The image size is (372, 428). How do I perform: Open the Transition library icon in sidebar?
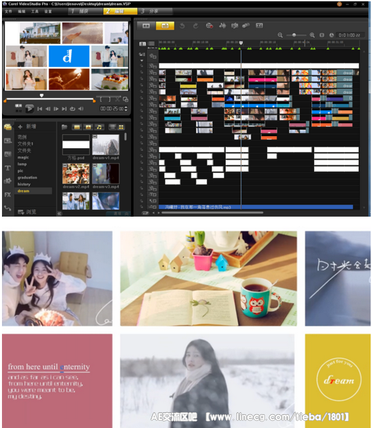click(8, 154)
